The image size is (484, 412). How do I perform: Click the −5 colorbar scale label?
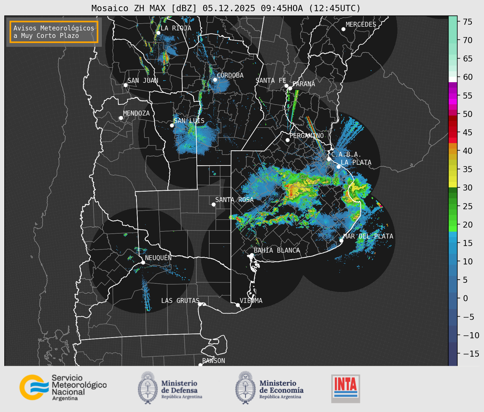(x=468, y=317)
